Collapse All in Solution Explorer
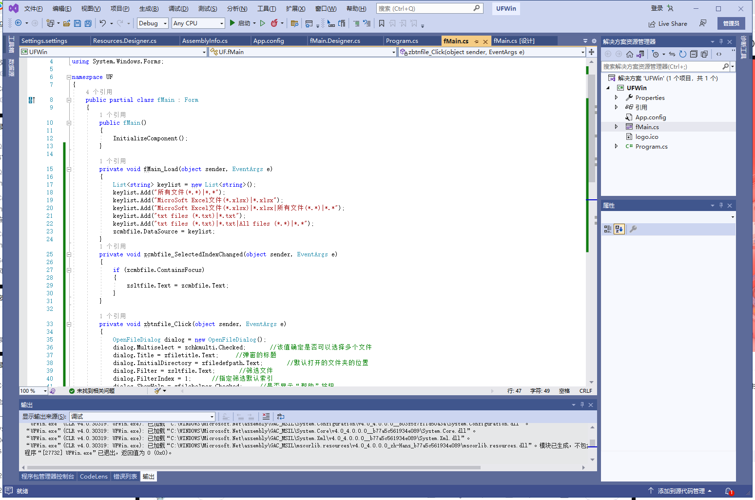 [694, 54]
